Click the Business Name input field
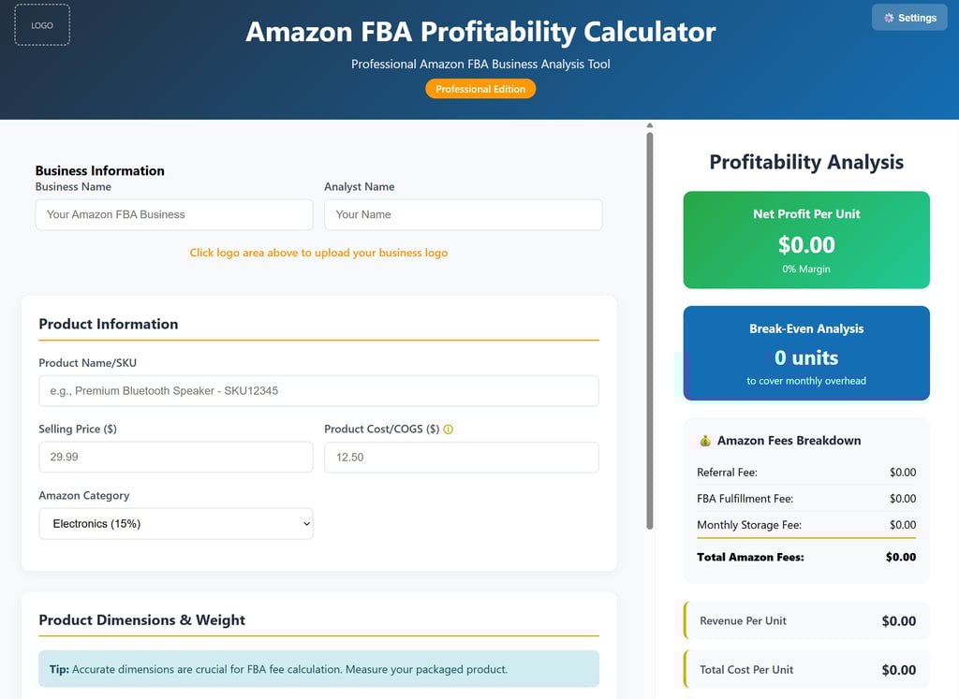Screen dimensions: 959x699 (174, 214)
